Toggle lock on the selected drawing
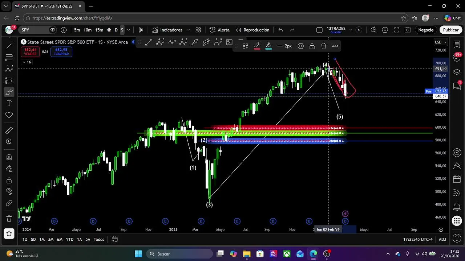 (x=312, y=46)
